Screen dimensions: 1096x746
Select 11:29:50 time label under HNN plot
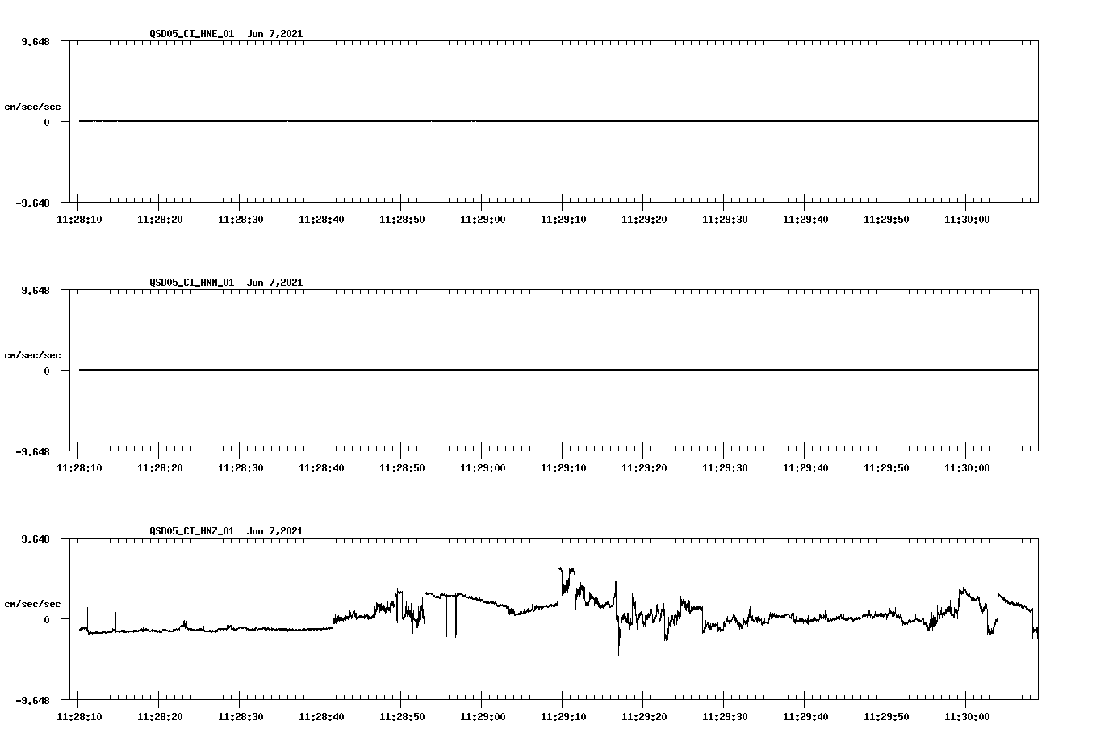pos(886,468)
